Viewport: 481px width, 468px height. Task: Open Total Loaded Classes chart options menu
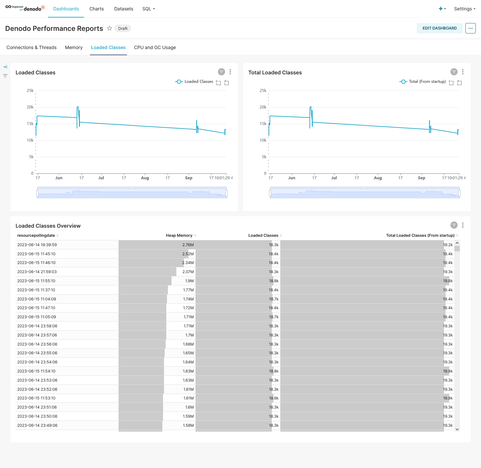click(x=463, y=72)
